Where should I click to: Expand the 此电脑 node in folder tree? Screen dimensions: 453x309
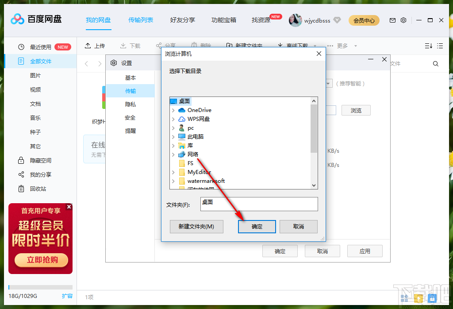[174, 136]
